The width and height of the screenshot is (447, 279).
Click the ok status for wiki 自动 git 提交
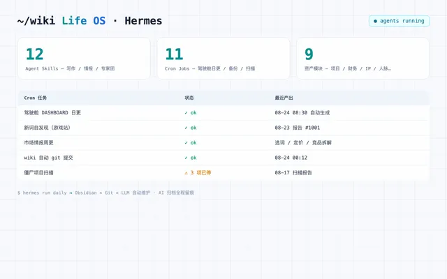point(191,158)
